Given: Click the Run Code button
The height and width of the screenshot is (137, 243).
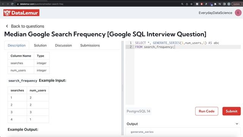Looking at the screenshot, I should pyautogui.click(x=207, y=111).
